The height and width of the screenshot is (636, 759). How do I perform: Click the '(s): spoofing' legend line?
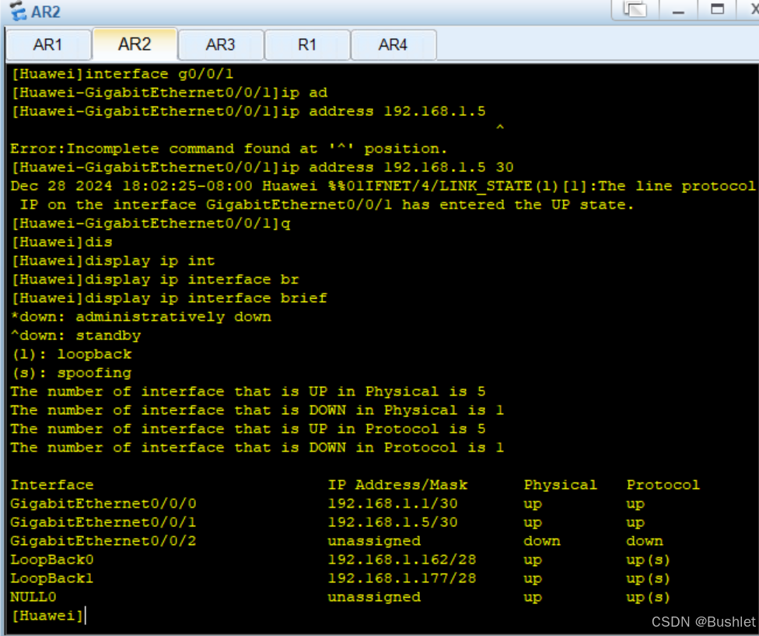[72, 373]
